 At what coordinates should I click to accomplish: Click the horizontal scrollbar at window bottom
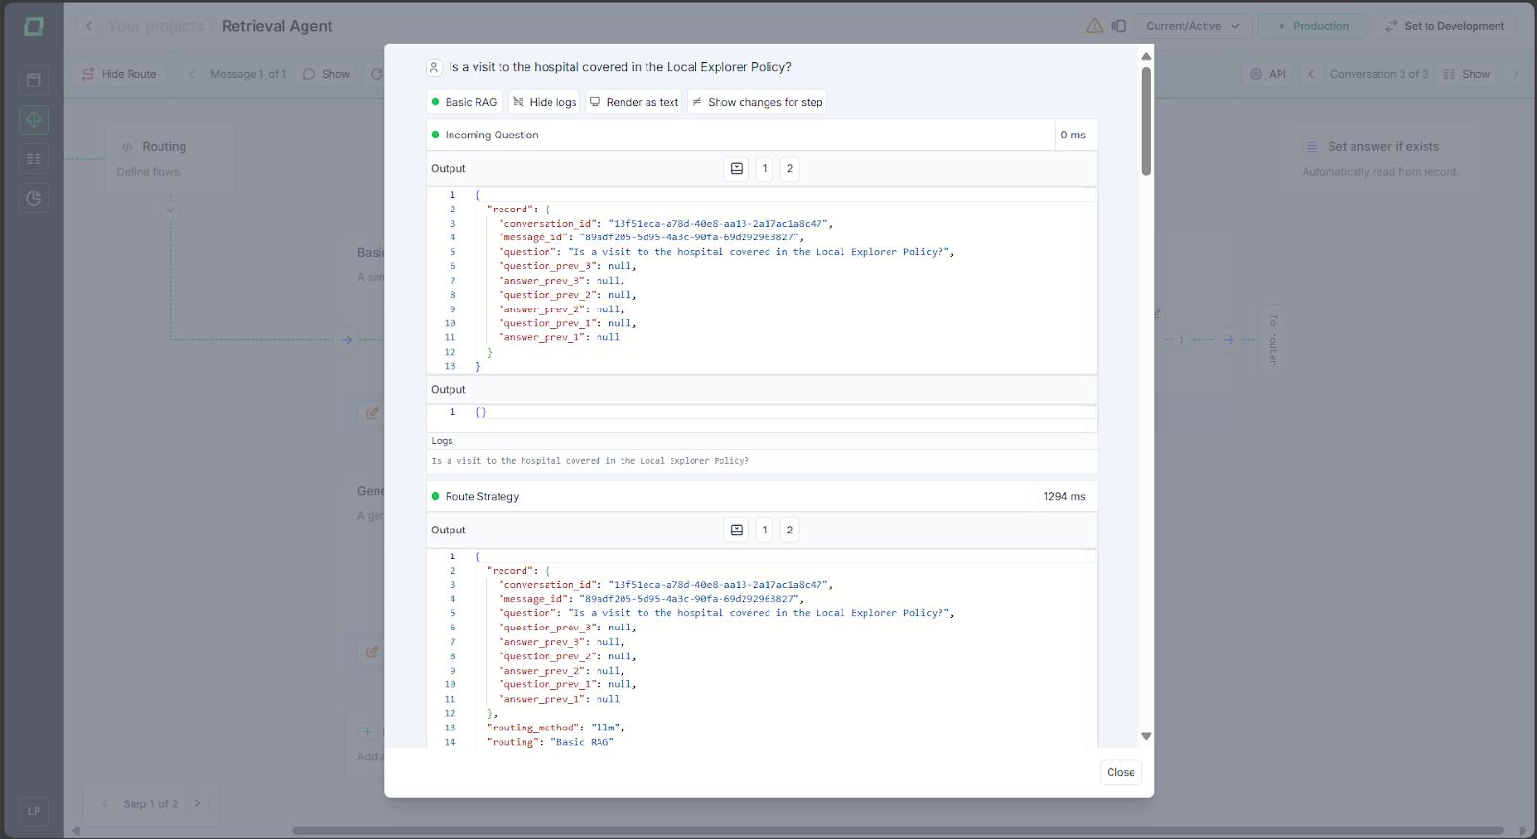point(898,830)
